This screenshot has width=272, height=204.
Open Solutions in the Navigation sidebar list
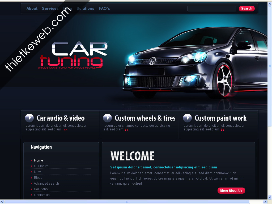click(x=41, y=189)
